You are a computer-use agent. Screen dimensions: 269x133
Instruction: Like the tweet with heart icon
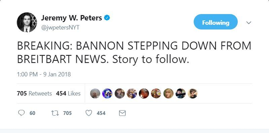(89, 113)
